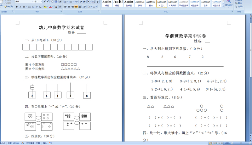Click the Format Painter button
This screenshot has width=252, height=145.
[x=9, y=6]
